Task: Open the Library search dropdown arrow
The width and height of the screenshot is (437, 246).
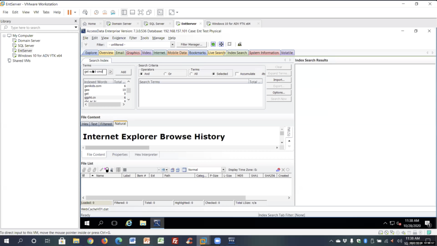Action: [x=76, y=27]
